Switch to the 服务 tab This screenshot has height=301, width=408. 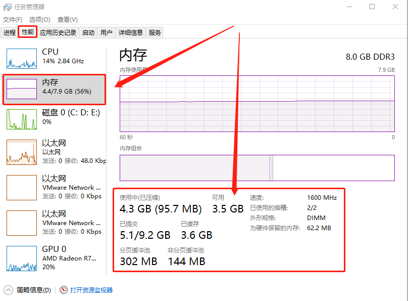coord(155,33)
